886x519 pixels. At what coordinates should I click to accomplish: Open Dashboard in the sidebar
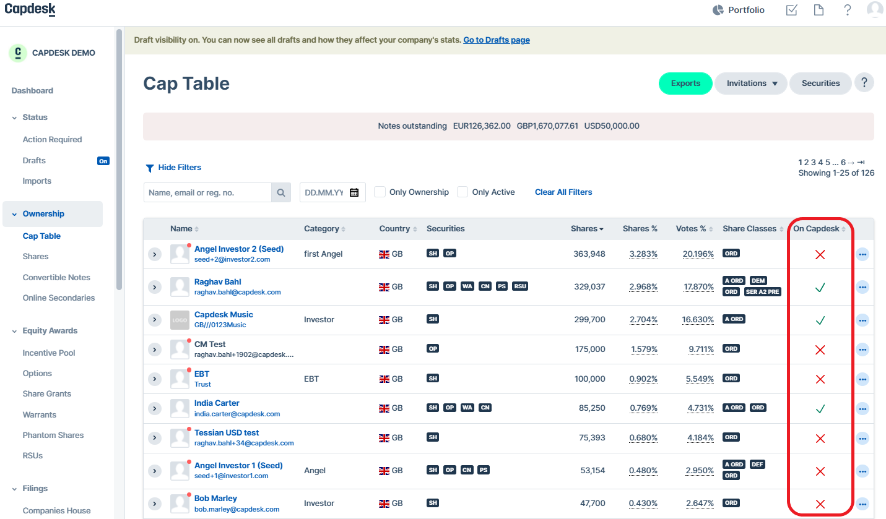32,90
